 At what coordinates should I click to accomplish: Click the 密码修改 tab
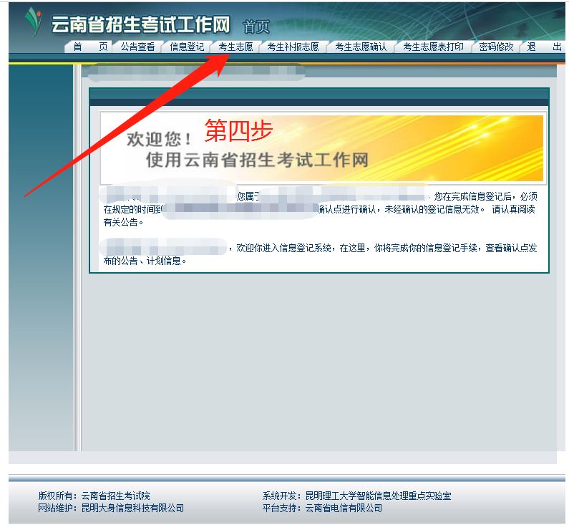pos(496,47)
